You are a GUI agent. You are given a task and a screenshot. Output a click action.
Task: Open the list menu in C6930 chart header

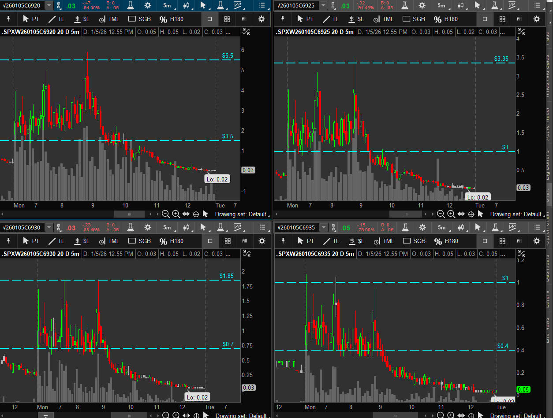pyautogui.click(x=263, y=228)
